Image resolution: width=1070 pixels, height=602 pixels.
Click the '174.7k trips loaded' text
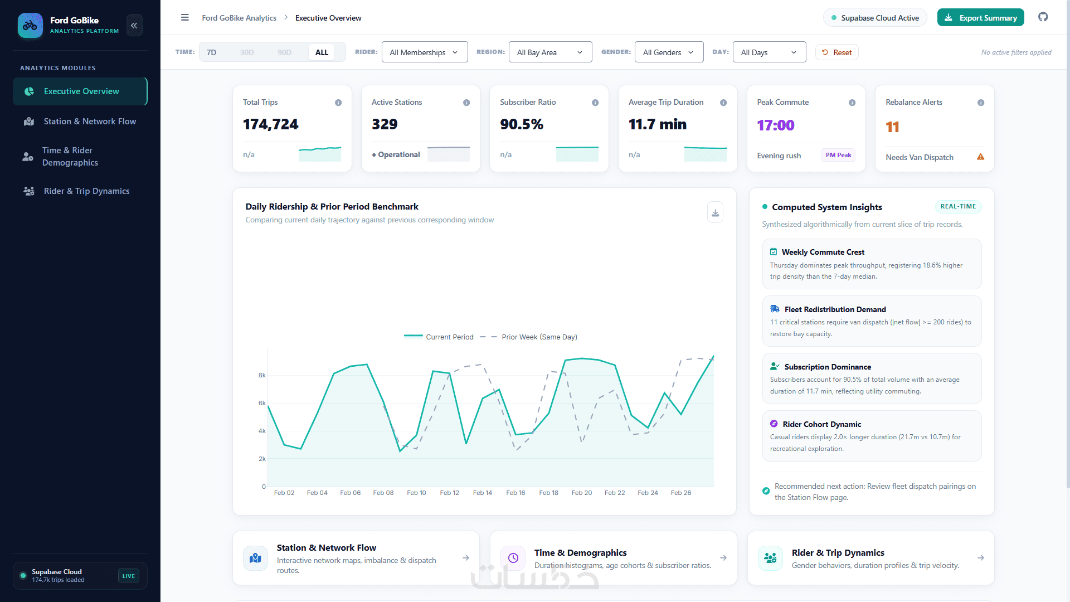pyautogui.click(x=58, y=580)
